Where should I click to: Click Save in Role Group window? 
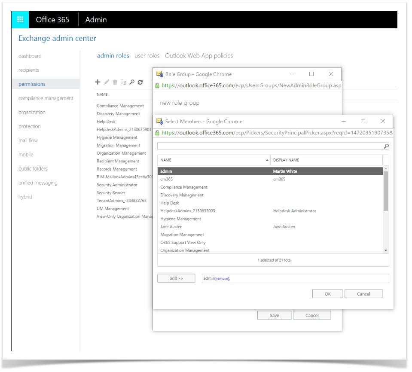point(275,316)
